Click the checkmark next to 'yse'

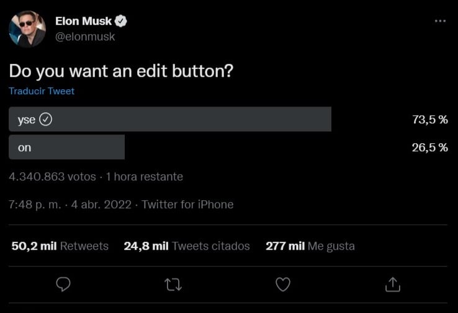click(x=46, y=120)
